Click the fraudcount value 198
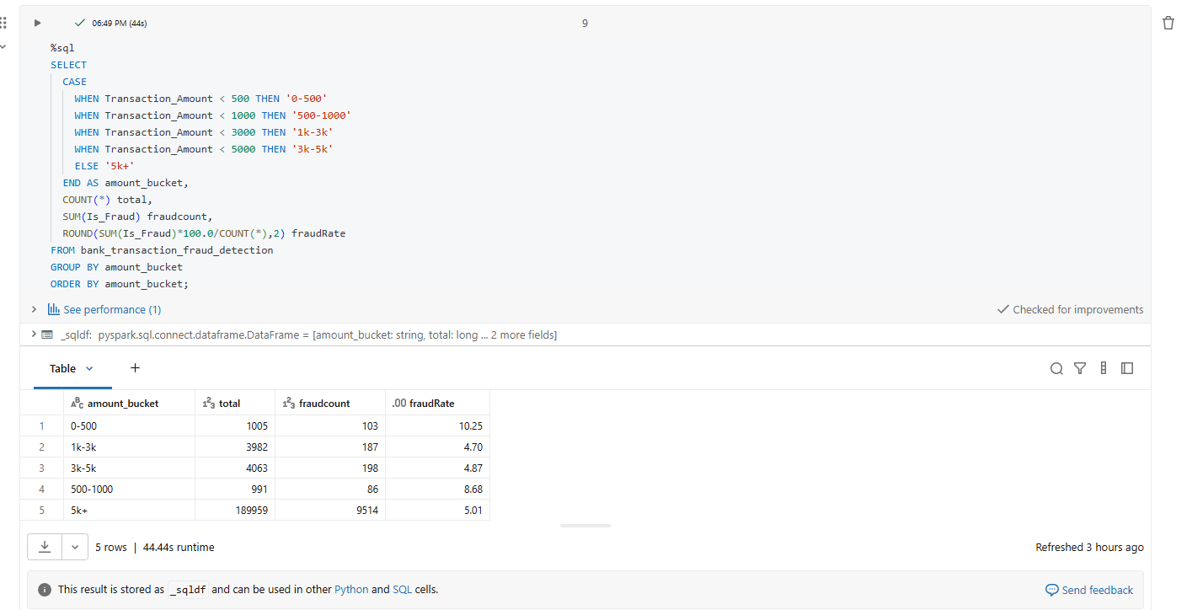Screen dimensions: 1192x610 pos(369,468)
